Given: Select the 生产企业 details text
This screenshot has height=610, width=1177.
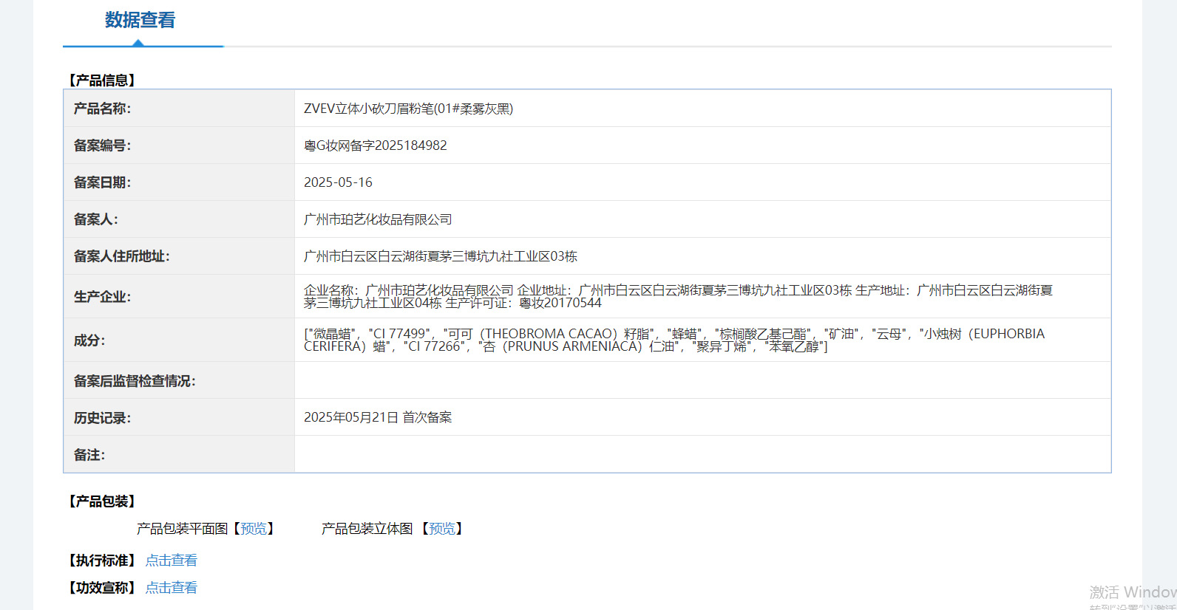Looking at the screenshot, I should (x=678, y=296).
